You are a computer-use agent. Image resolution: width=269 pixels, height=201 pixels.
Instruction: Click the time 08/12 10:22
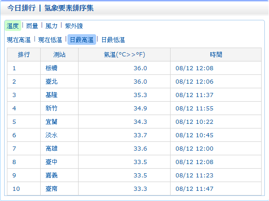coord(195,122)
